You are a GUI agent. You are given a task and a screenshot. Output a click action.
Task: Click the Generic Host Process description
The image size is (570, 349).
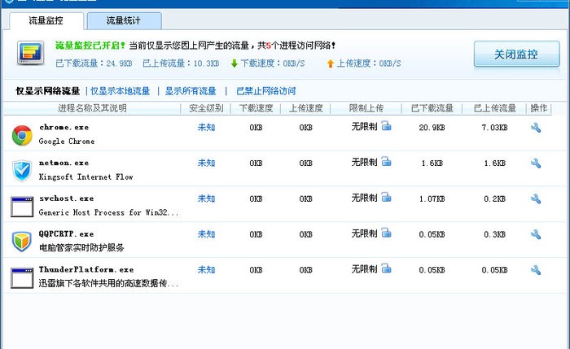coord(108,213)
